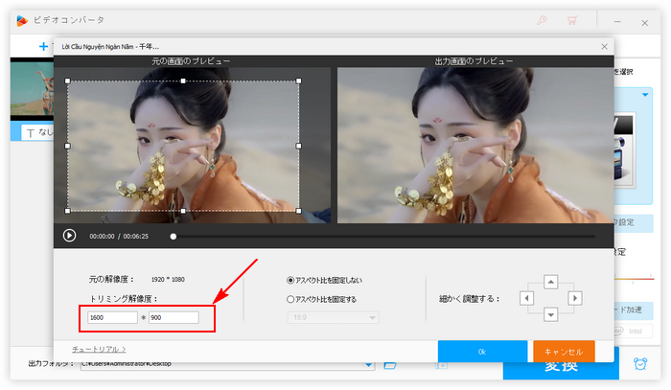Screen dimensions: 671x390
Task: Click the "元の画面のプレビュー" header label
Action: [x=191, y=61]
